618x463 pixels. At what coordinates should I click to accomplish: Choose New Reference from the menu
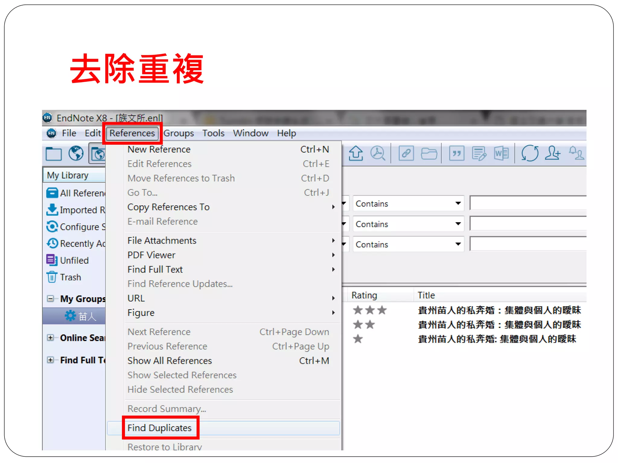(x=159, y=149)
